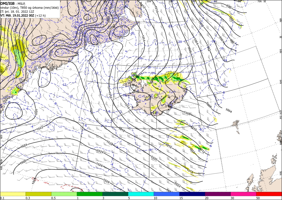Click the legend value '30'

coord(232,198)
